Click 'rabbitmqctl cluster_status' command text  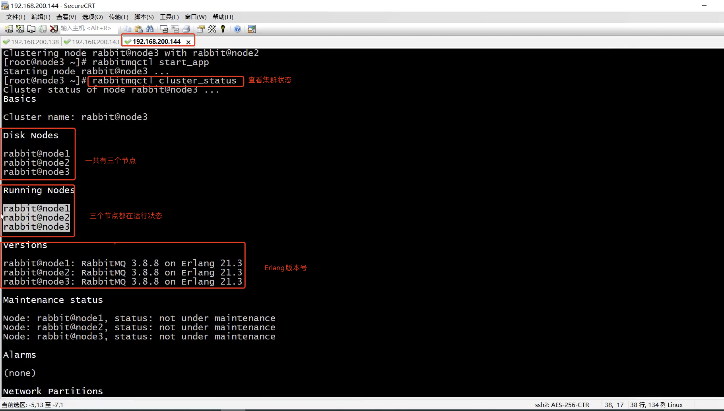(x=164, y=81)
